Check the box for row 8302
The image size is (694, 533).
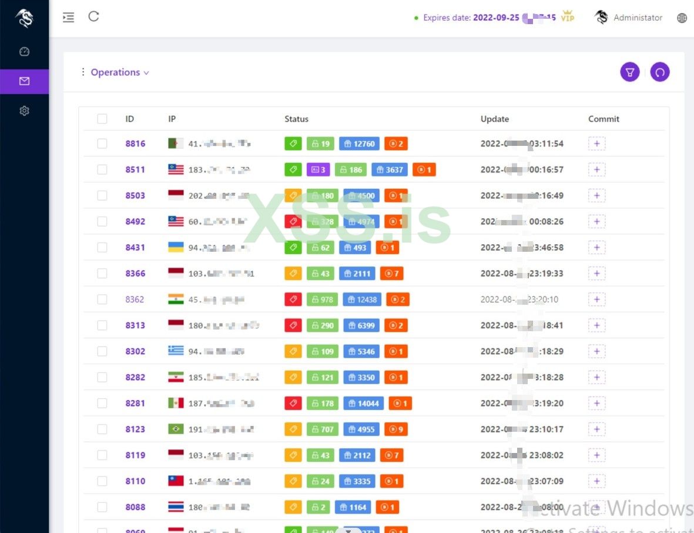tap(102, 351)
